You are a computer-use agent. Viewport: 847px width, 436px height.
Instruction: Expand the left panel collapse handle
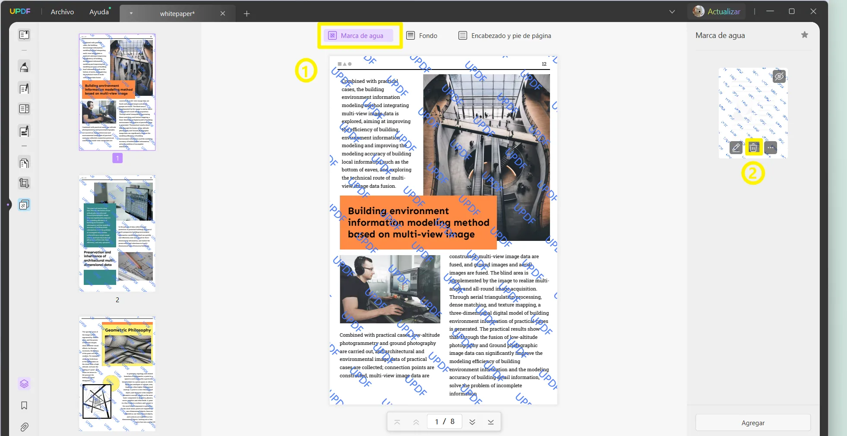(8, 205)
